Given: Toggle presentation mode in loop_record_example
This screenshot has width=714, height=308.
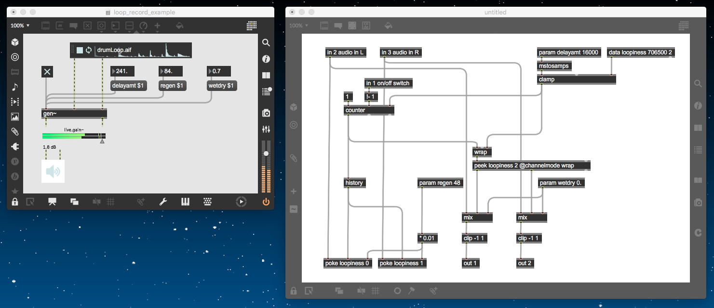Looking at the screenshot, I should 52,202.
